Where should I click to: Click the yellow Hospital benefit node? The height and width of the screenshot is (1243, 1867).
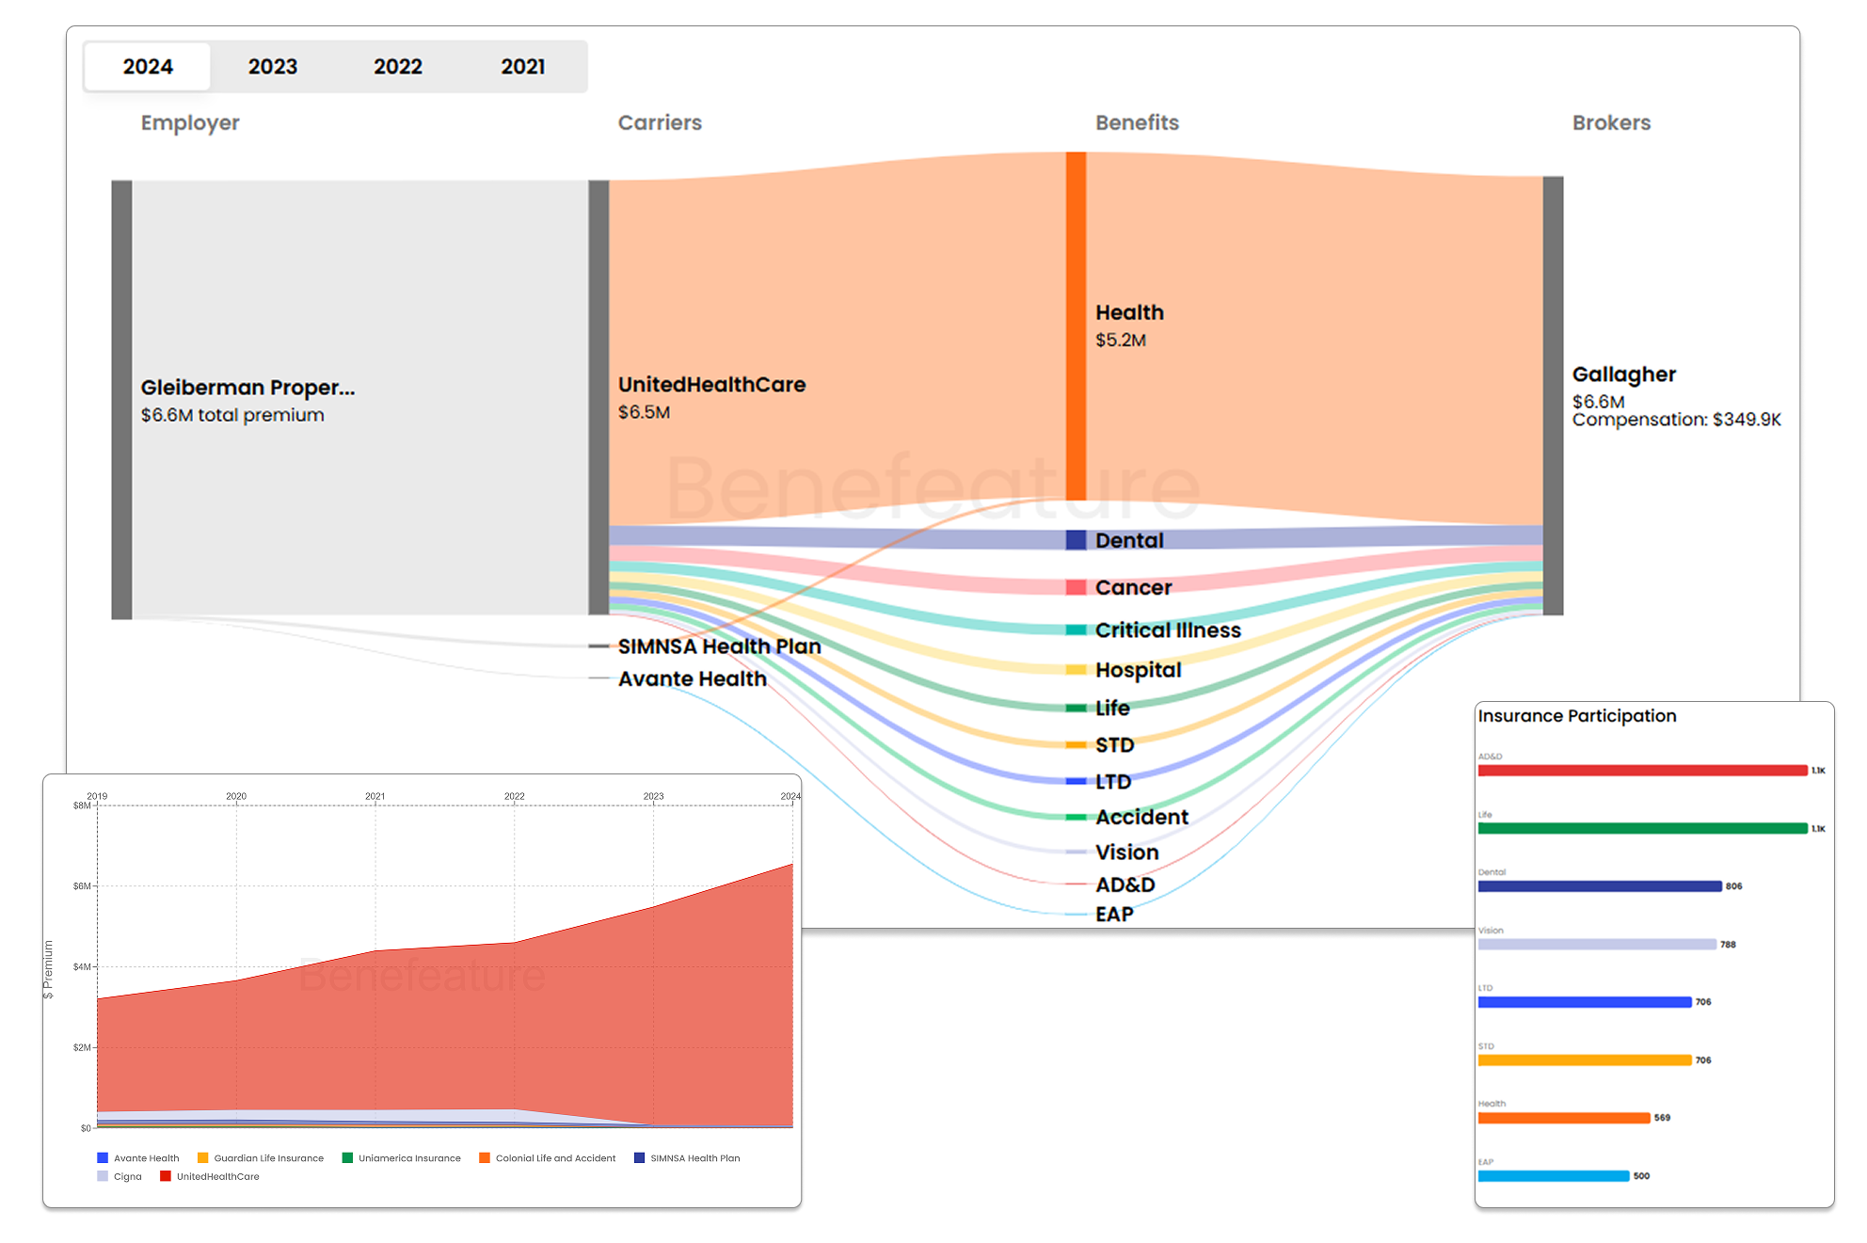pyautogui.click(x=1076, y=670)
